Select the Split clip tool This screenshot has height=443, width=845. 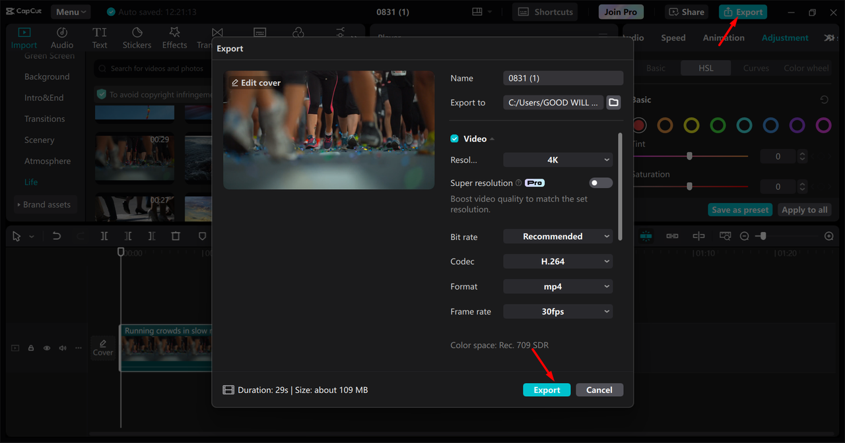[x=104, y=236]
